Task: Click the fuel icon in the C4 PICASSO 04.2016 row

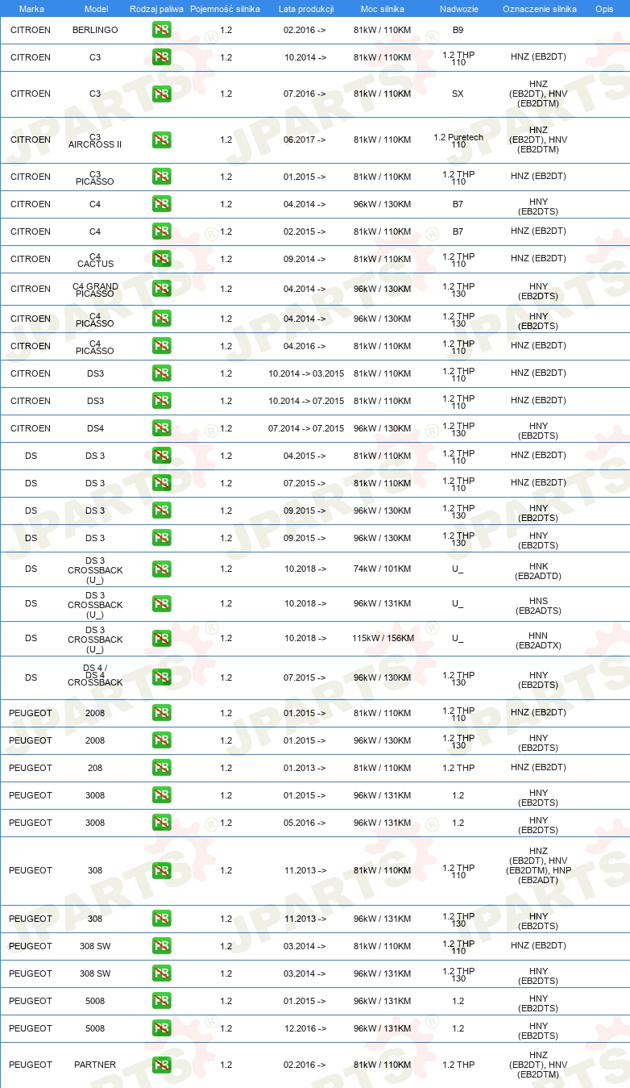Action: pyautogui.click(x=161, y=347)
